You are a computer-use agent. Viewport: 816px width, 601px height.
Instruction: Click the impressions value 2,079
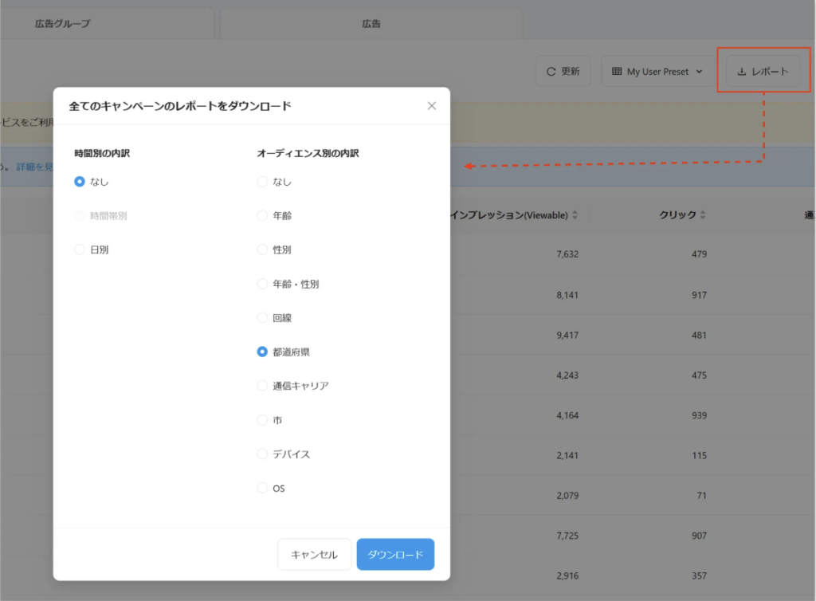[567, 496]
